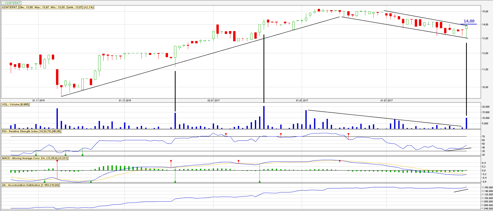The width and height of the screenshot is (493, 211).
Task: Select the first red sell marker on MACD
Action: coord(57,161)
